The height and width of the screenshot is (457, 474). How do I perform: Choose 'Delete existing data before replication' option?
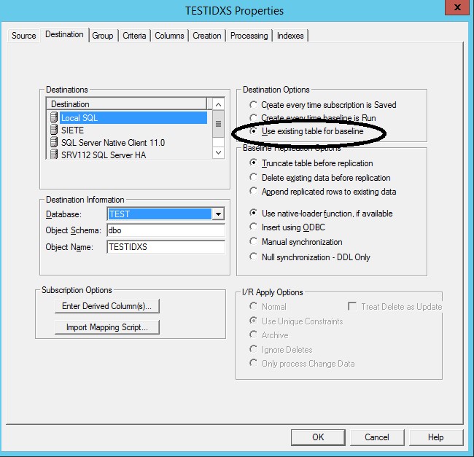254,178
